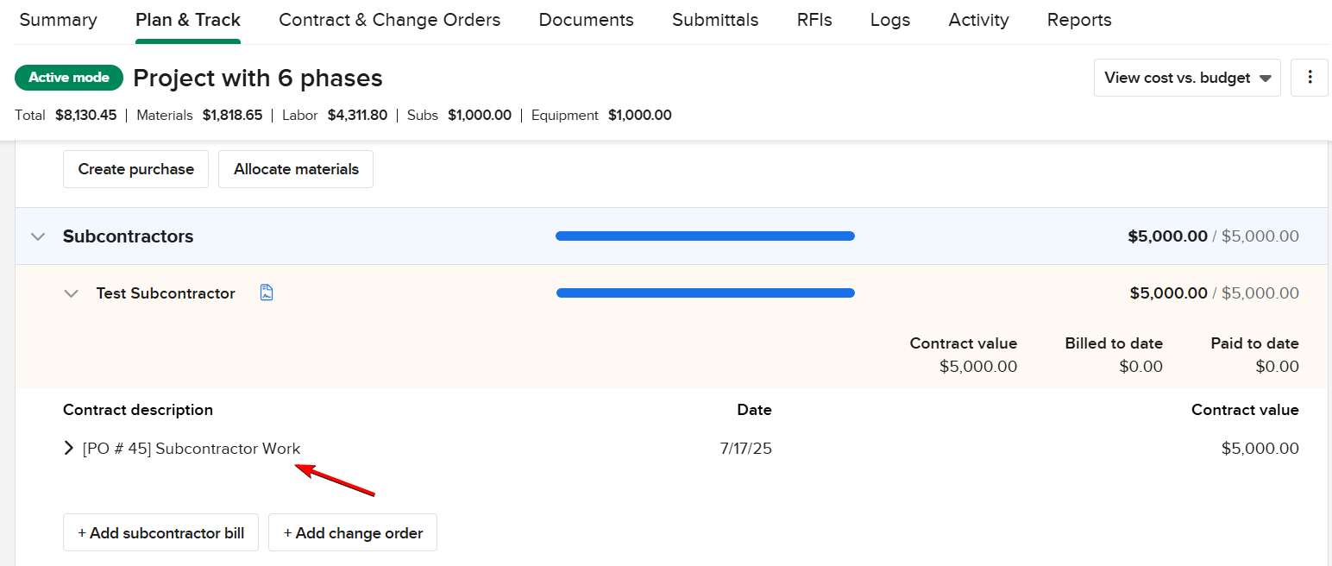
Task: Open the View cost vs. budget dropdown
Action: pyautogui.click(x=1186, y=78)
